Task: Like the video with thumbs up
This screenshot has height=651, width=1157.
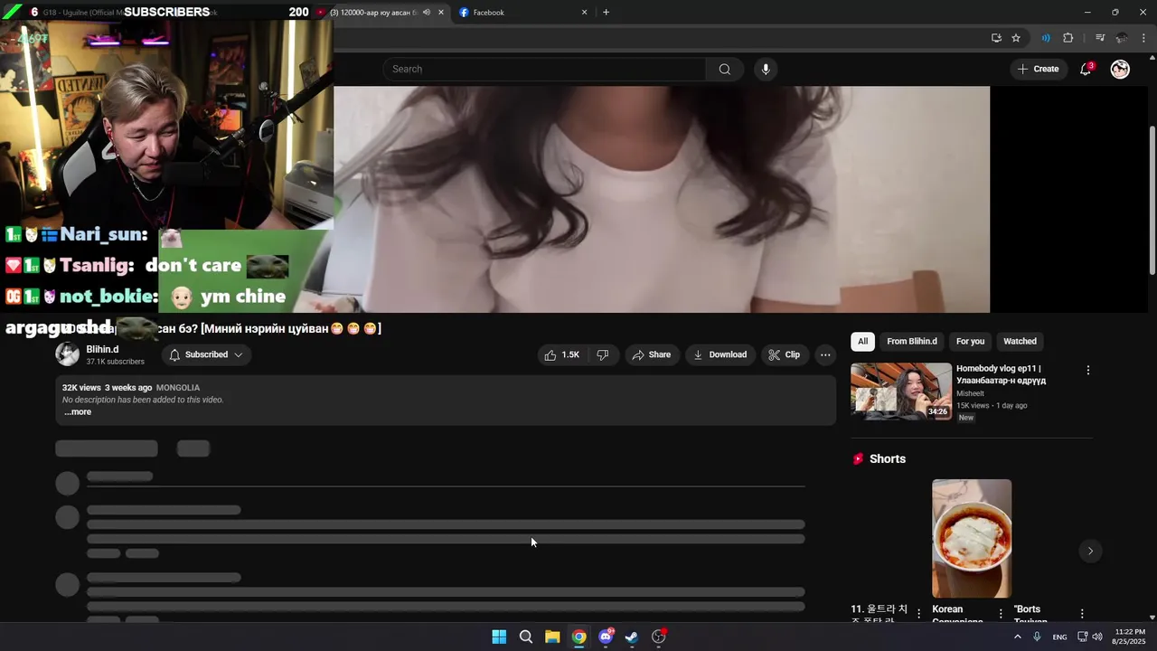Action: tap(561, 355)
